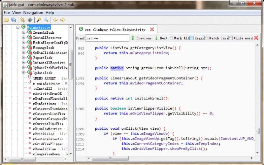Click the mGestureDetector field icon
Viewport: 264px width, 165px height.
30,138
